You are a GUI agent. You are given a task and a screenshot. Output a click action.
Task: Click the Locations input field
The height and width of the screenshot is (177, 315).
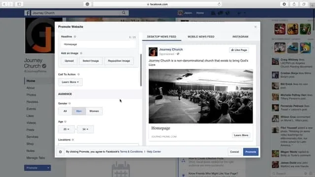coord(98,145)
